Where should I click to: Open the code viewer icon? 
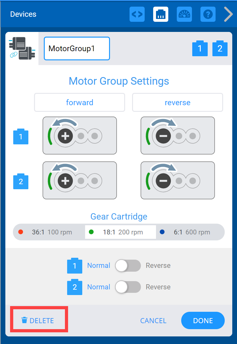137,14
